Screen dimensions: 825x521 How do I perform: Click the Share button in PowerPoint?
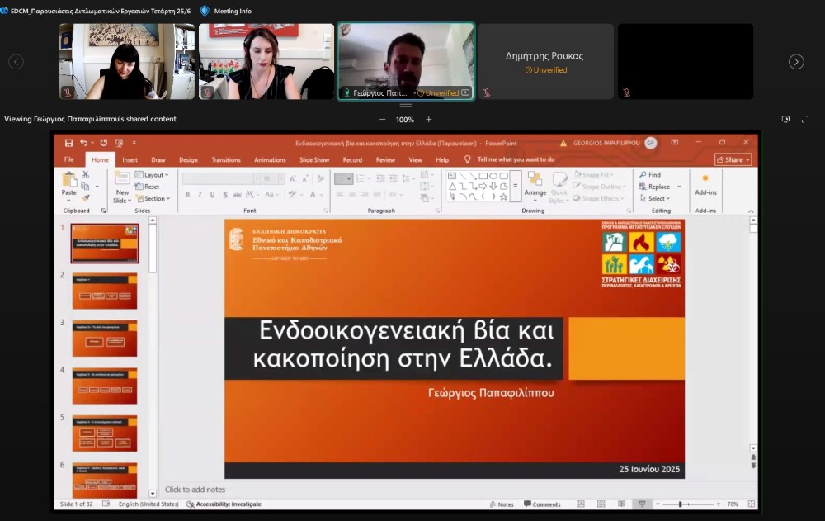coord(733,160)
